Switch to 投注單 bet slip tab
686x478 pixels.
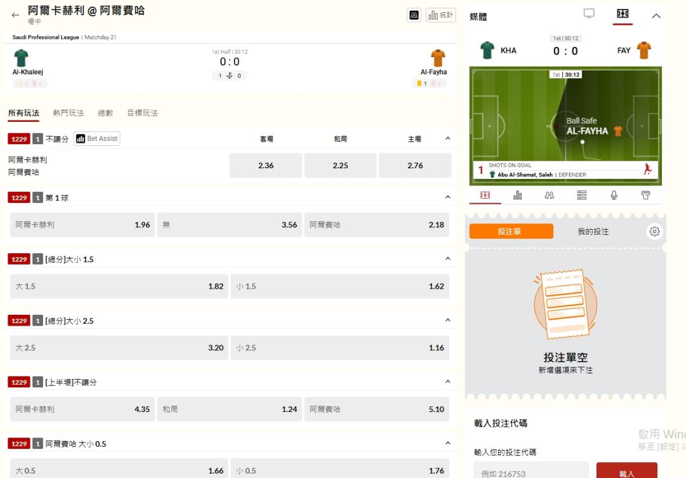coord(511,231)
